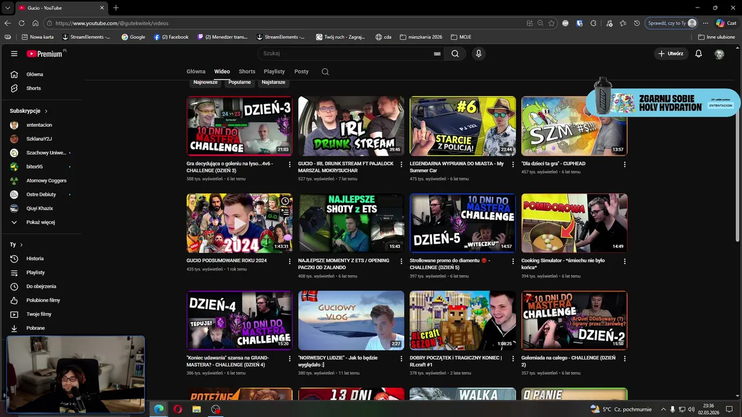Open the YouTube guide hamburger menu
The image size is (742, 417).
tap(14, 53)
